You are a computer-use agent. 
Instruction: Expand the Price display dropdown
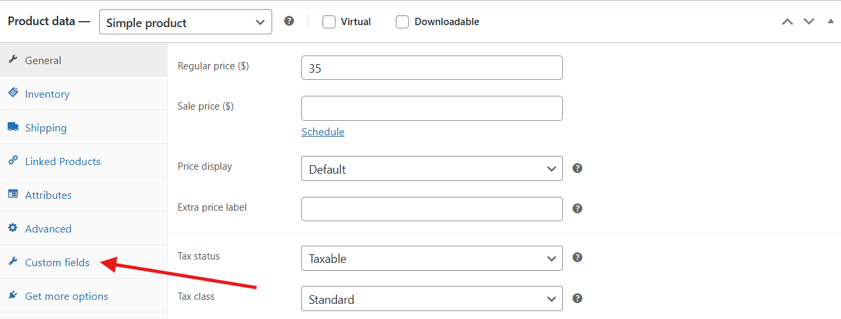click(431, 169)
